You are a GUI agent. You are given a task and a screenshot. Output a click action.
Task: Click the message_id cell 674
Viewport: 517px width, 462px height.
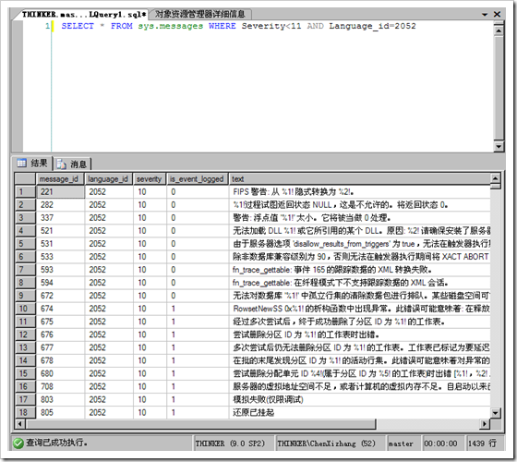coord(60,309)
